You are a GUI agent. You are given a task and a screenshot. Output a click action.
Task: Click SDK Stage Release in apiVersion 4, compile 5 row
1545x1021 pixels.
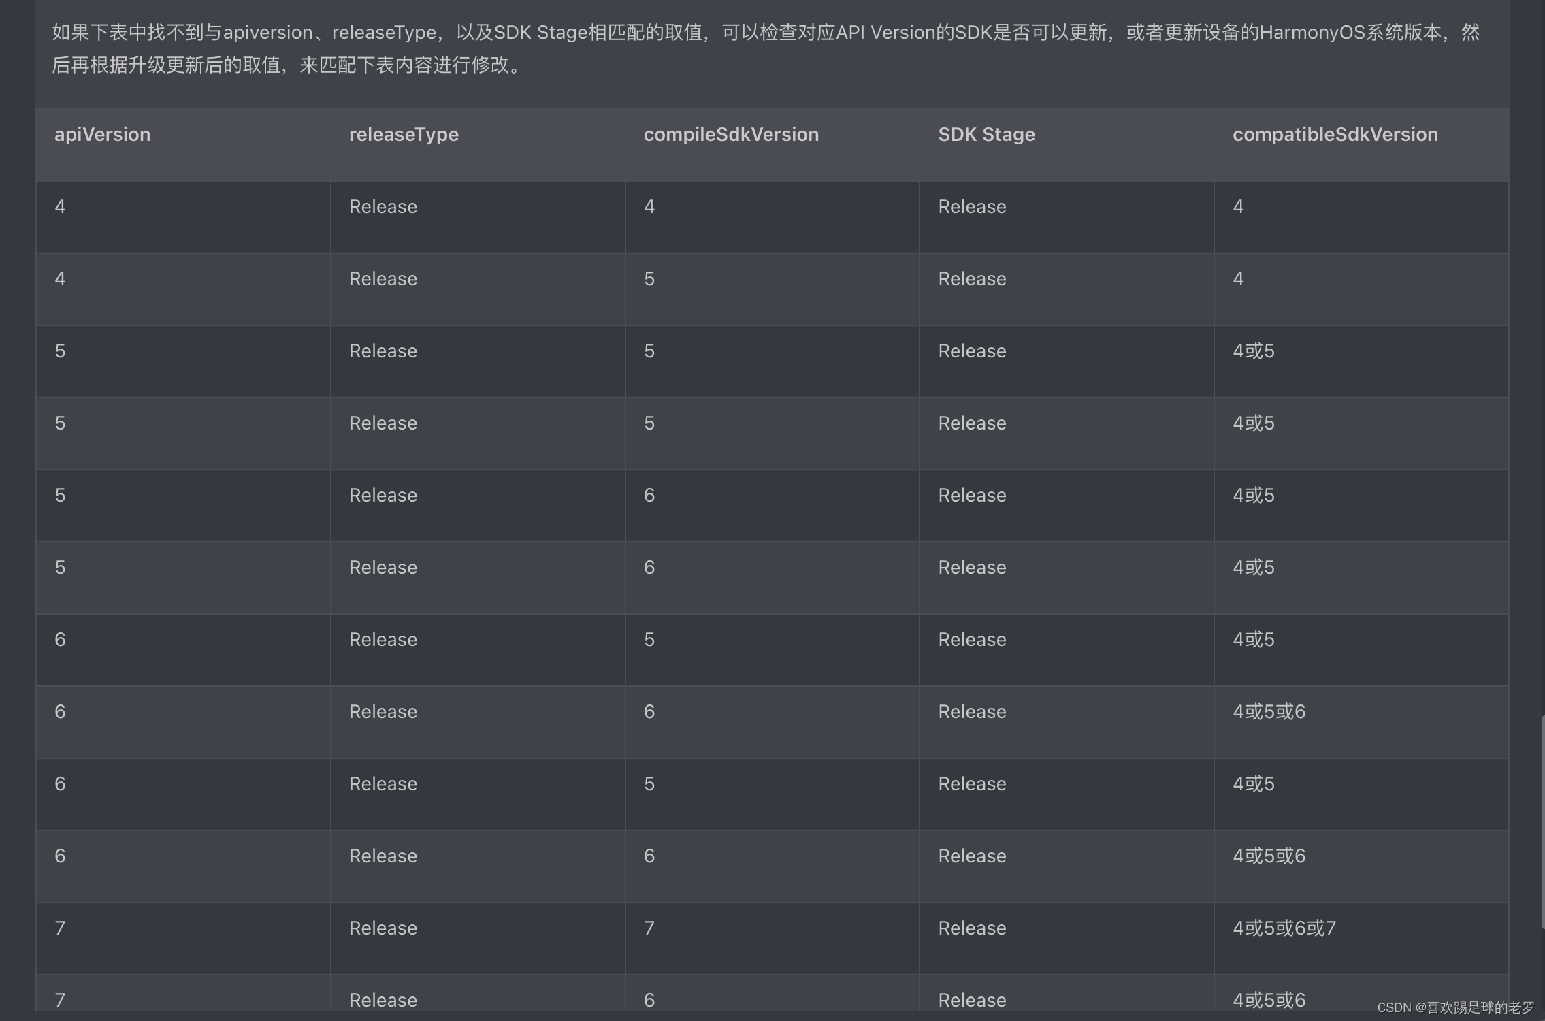click(x=1067, y=289)
